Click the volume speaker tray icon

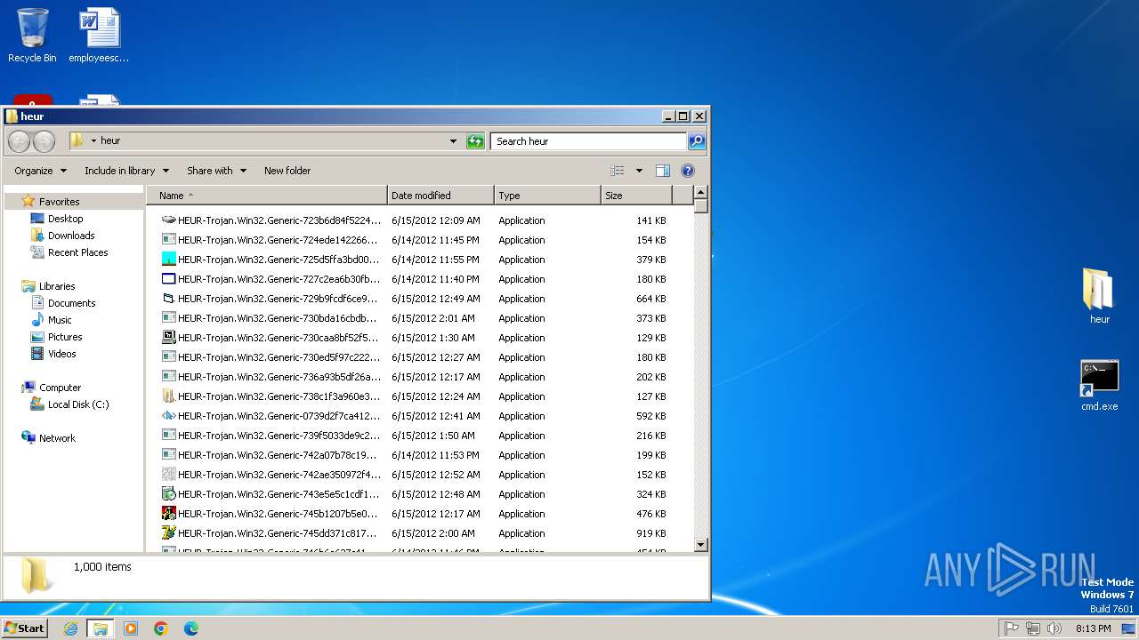click(1054, 628)
